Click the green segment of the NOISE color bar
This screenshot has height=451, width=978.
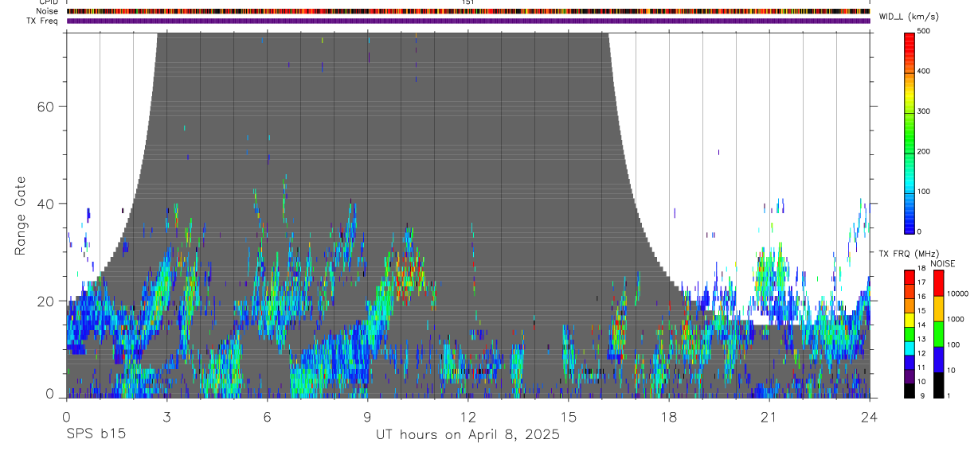click(x=938, y=334)
